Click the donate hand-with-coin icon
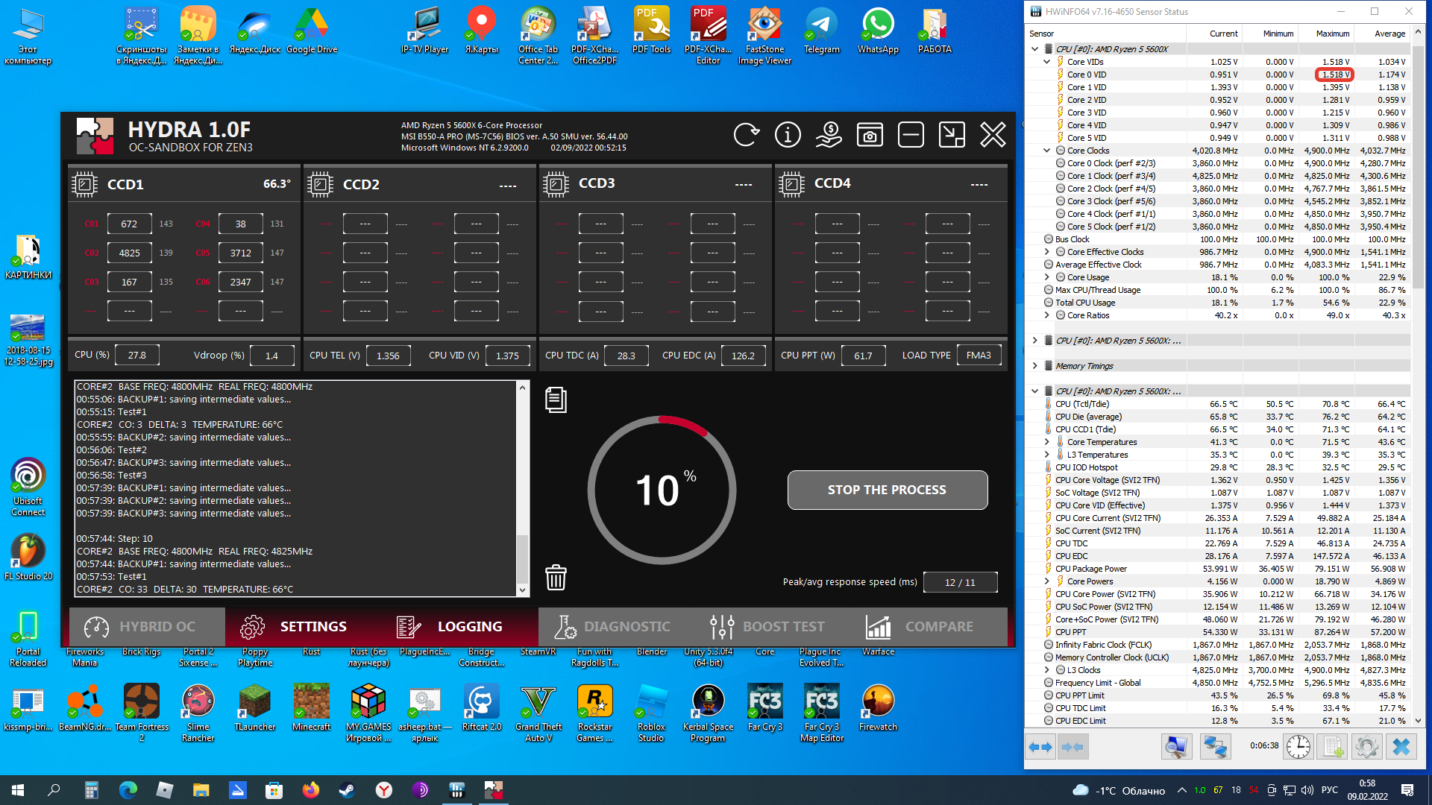1432x805 pixels. (829, 135)
